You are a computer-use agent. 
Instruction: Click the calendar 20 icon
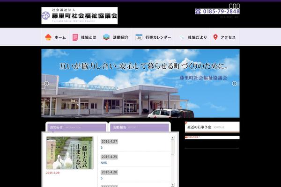(139, 37)
